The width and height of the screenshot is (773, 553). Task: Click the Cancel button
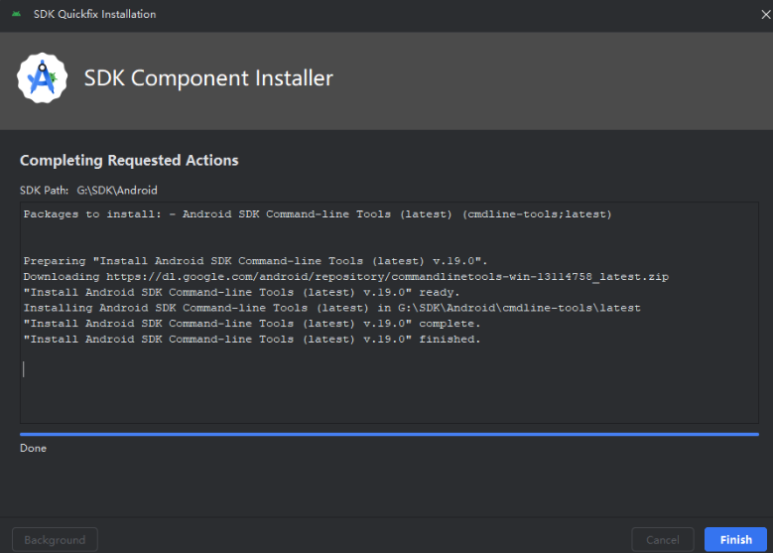tap(663, 540)
